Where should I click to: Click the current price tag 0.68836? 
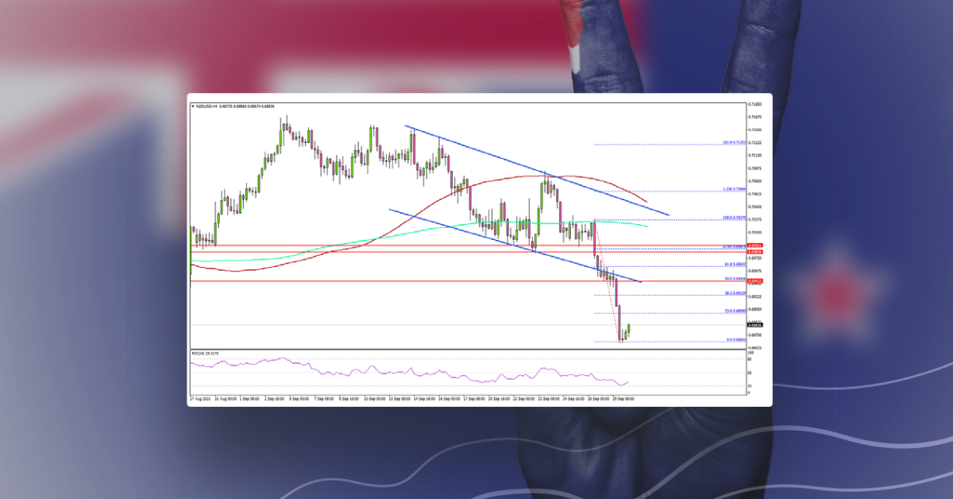pyautogui.click(x=755, y=323)
